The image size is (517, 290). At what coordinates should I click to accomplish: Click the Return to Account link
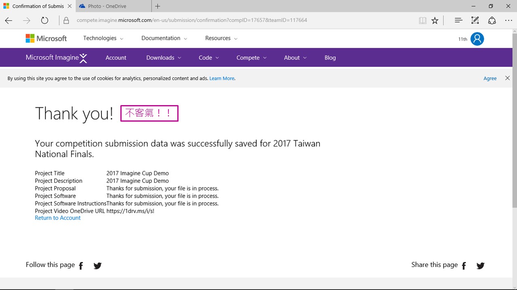point(58,218)
